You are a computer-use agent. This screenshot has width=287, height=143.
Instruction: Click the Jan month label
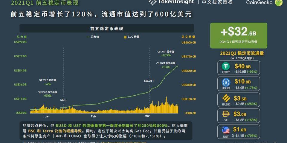tap(47, 116)
